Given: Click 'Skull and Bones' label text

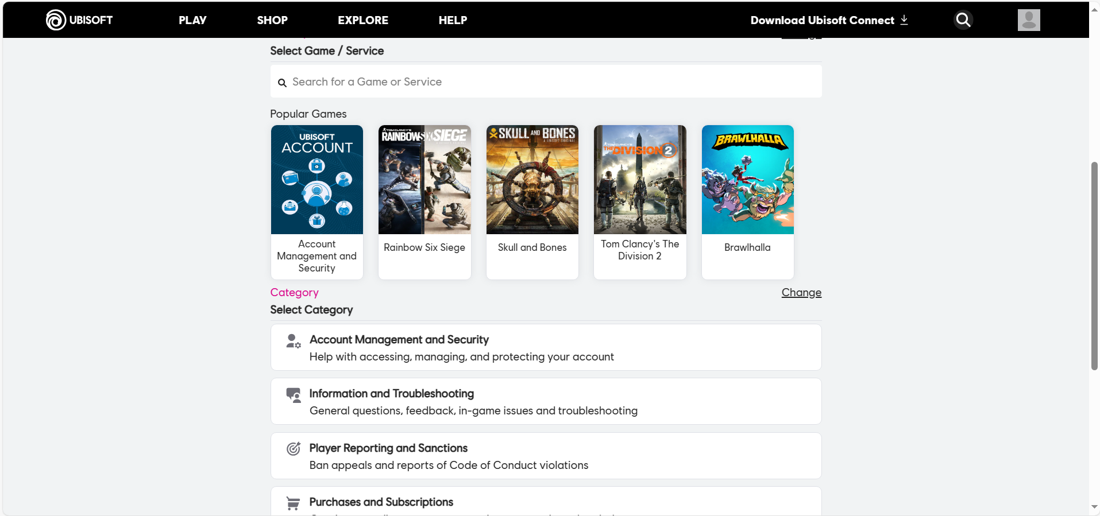Looking at the screenshot, I should tap(532, 247).
